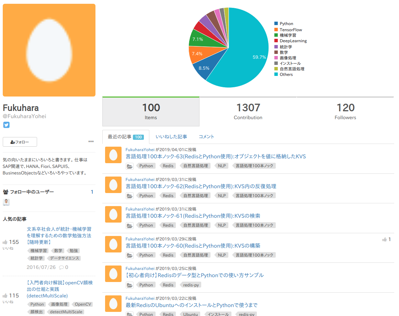
Task: Open article 言語処理100本ノック-63 オブジェクトを値に格納したKVS
Action: click(216, 157)
